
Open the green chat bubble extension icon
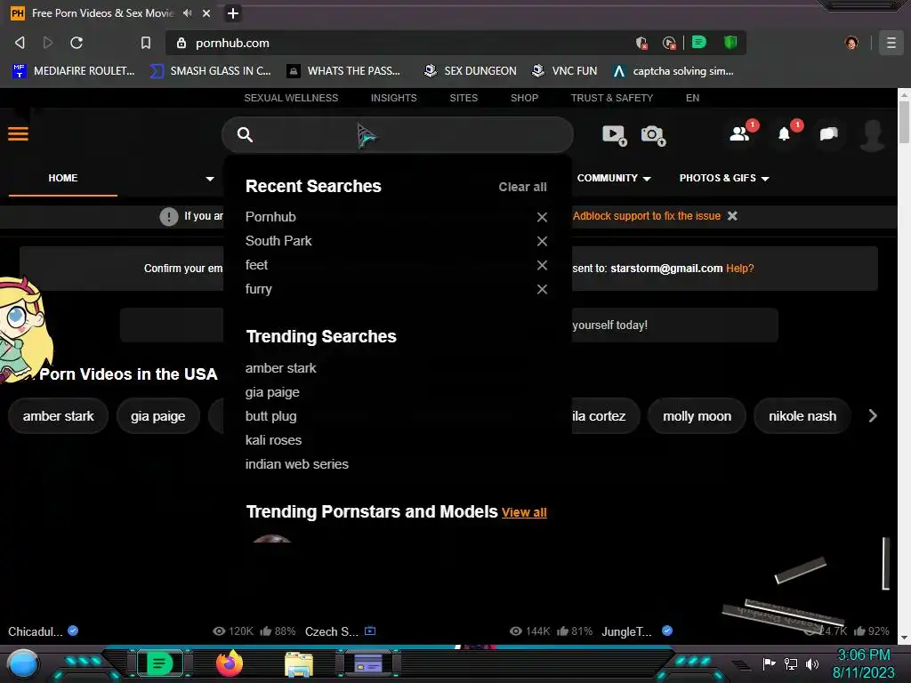[699, 43]
